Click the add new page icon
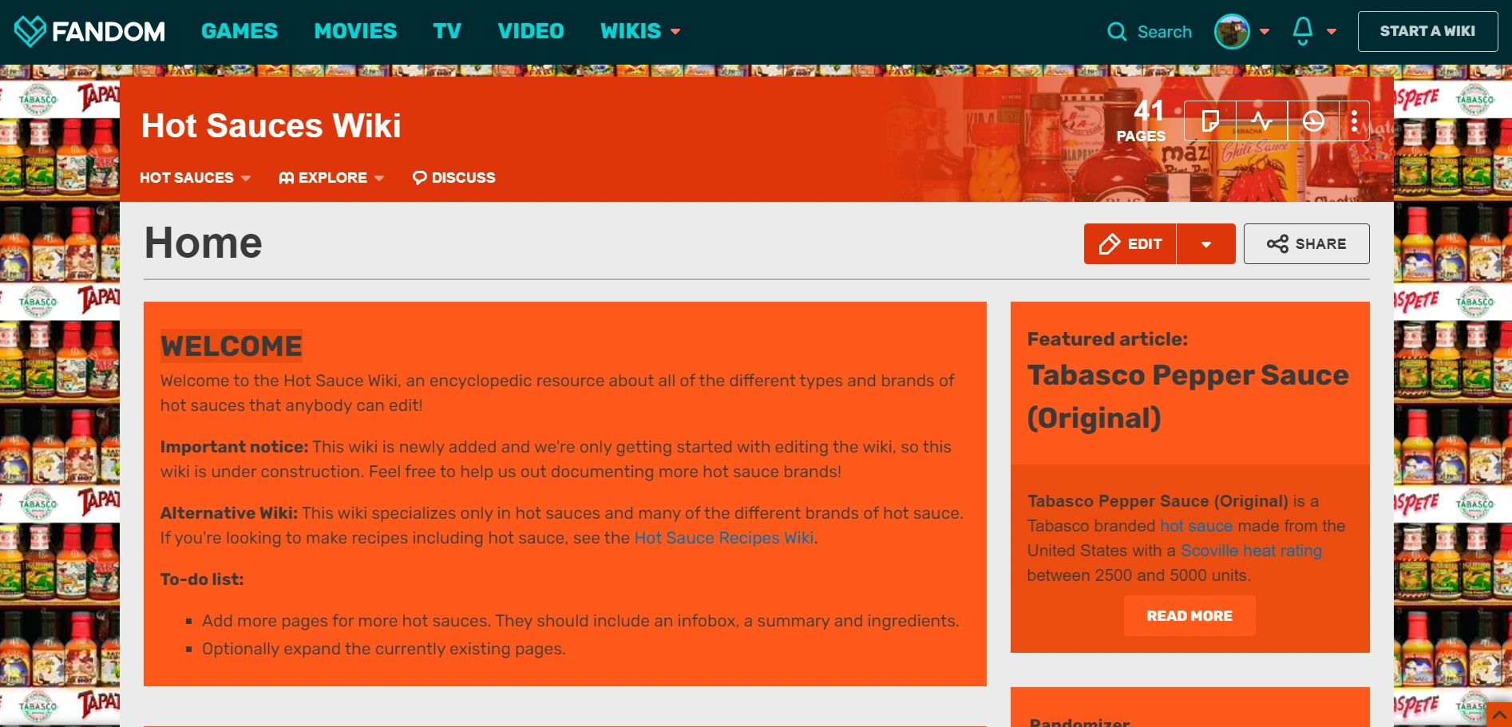The height and width of the screenshot is (727, 1512). pos(1210,121)
